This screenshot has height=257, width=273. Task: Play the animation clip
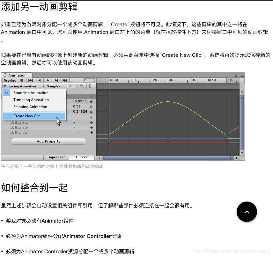point(48,80)
